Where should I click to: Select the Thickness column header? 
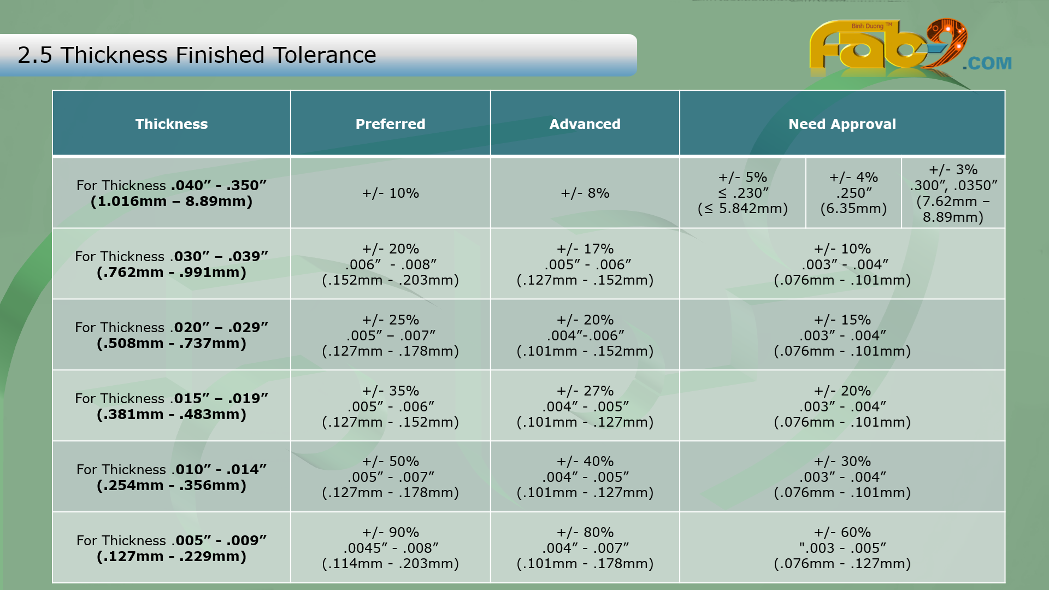coord(171,124)
